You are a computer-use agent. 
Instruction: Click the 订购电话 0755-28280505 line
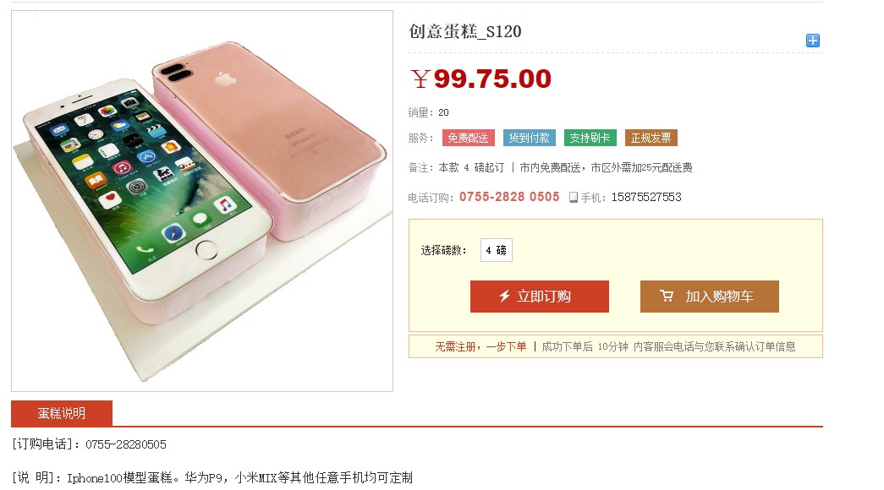pos(90,444)
